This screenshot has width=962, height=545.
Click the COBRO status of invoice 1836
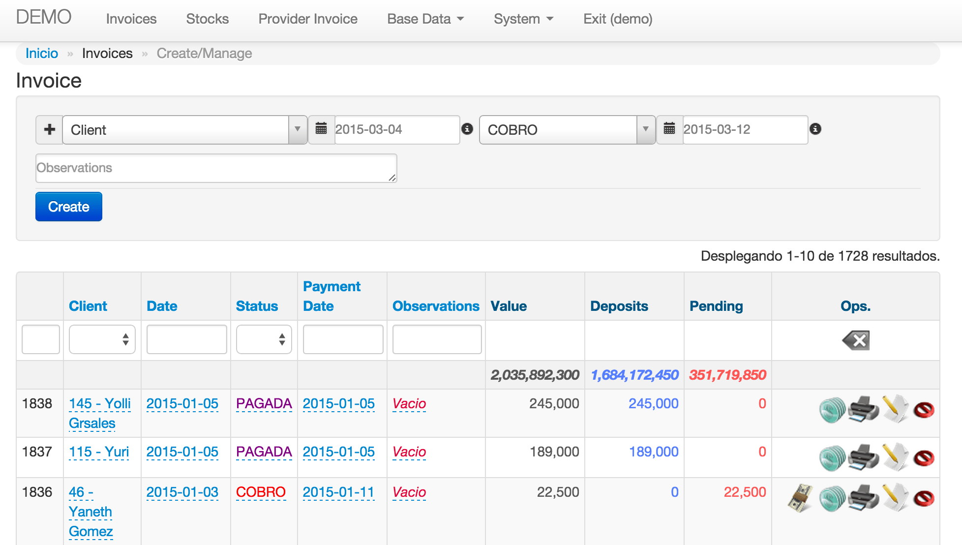coord(261,492)
